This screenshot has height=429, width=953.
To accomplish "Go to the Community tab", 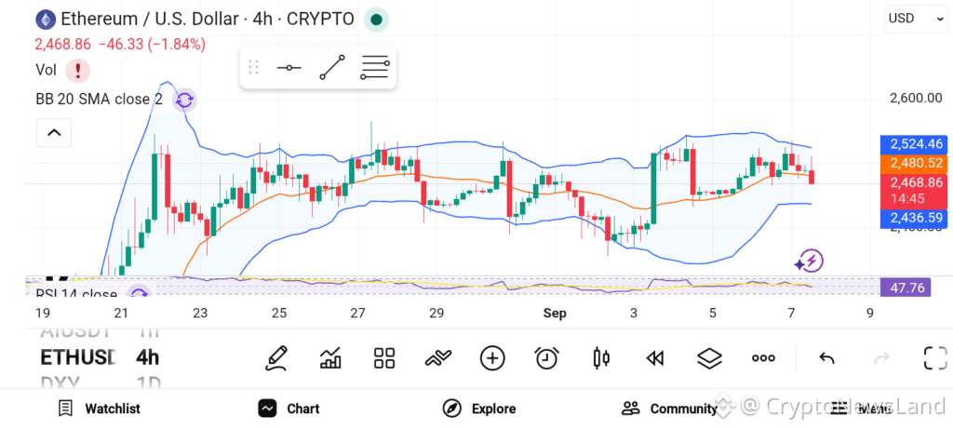I will 670,409.
